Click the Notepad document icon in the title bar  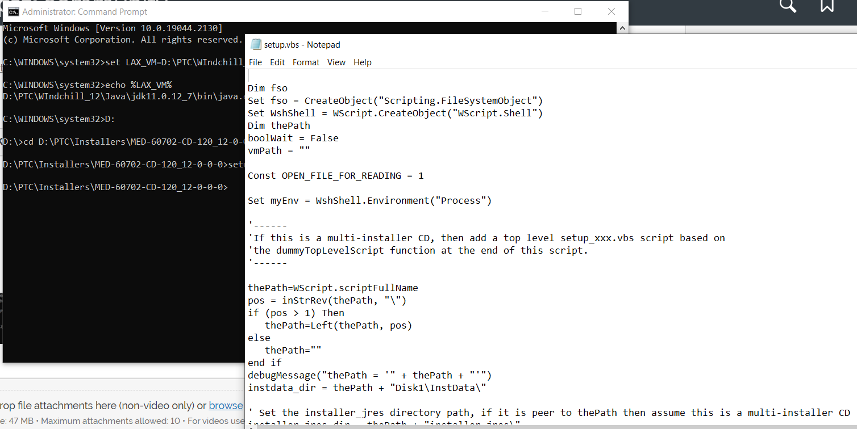point(256,44)
